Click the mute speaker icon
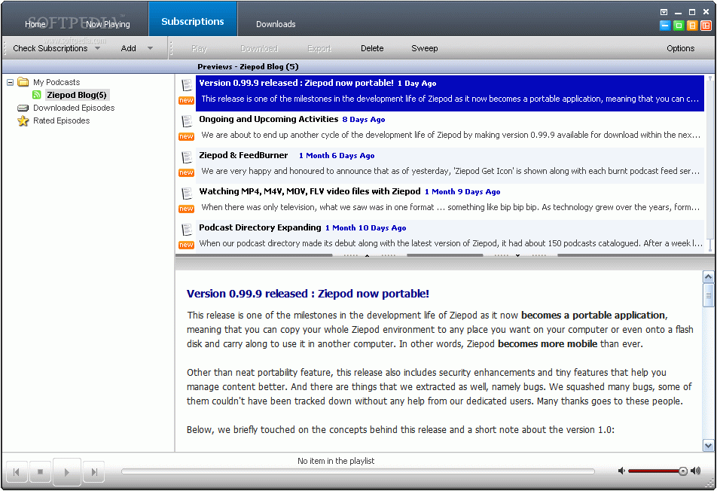This screenshot has height=491, width=717. click(621, 471)
